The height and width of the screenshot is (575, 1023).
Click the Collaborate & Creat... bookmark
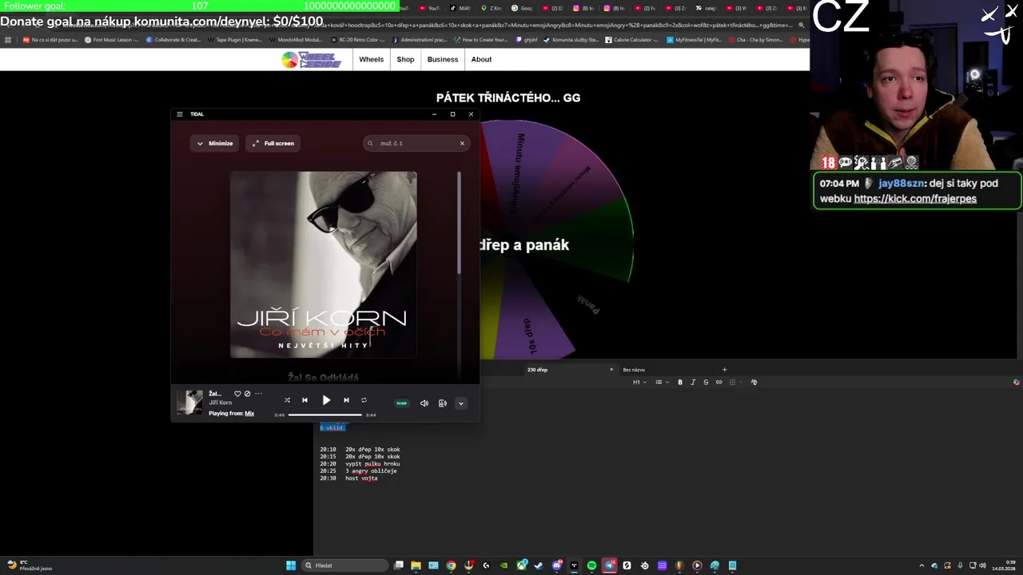coord(173,39)
